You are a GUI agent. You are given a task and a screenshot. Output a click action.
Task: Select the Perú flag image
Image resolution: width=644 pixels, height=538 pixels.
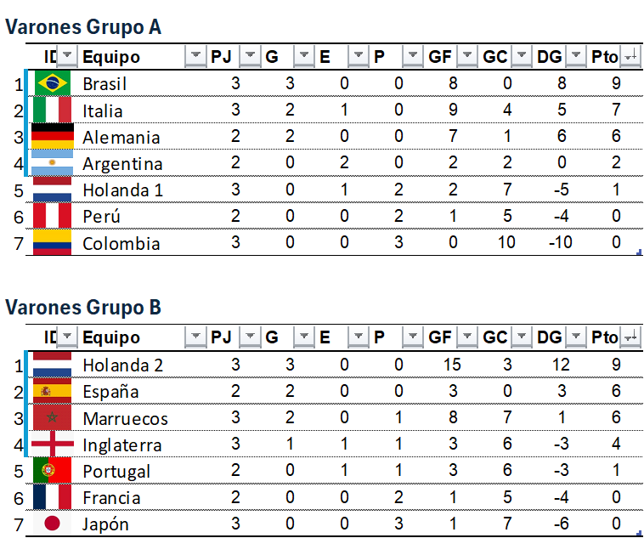click(53, 216)
